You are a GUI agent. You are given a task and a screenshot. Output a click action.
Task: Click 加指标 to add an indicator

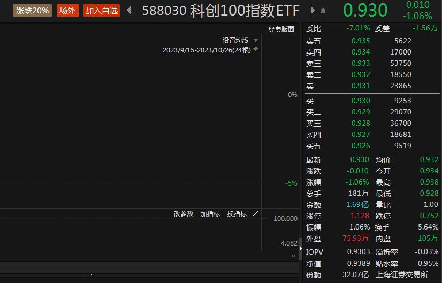tap(210, 213)
